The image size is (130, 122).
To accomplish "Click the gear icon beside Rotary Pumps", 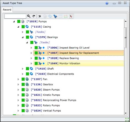I will point(27,105).
